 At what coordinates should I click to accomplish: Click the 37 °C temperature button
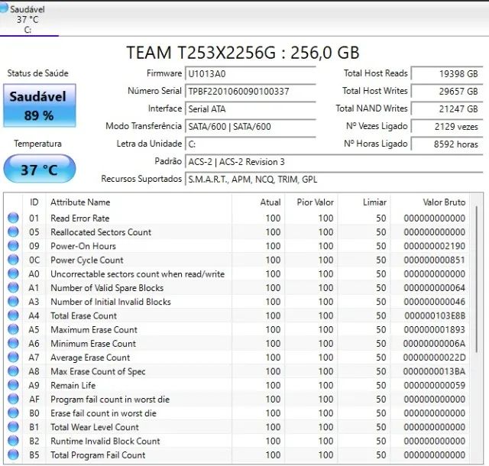pos(39,169)
